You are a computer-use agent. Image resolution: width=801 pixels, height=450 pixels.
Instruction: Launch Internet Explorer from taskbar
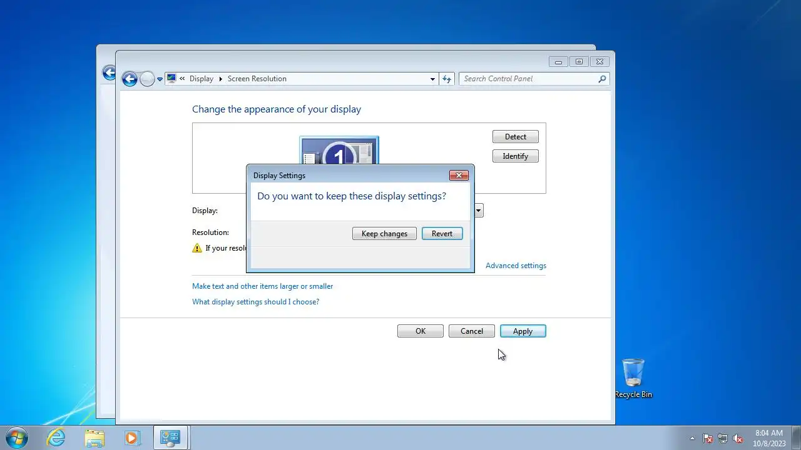56,438
